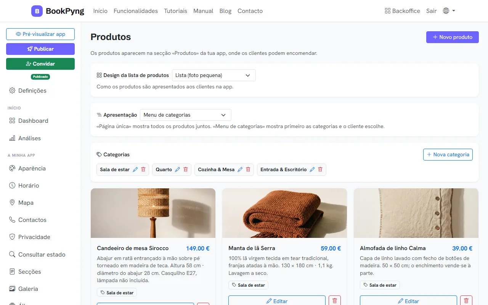Click the Galeria image icon
Screen dimensions: 488x305
coord(12,289)
